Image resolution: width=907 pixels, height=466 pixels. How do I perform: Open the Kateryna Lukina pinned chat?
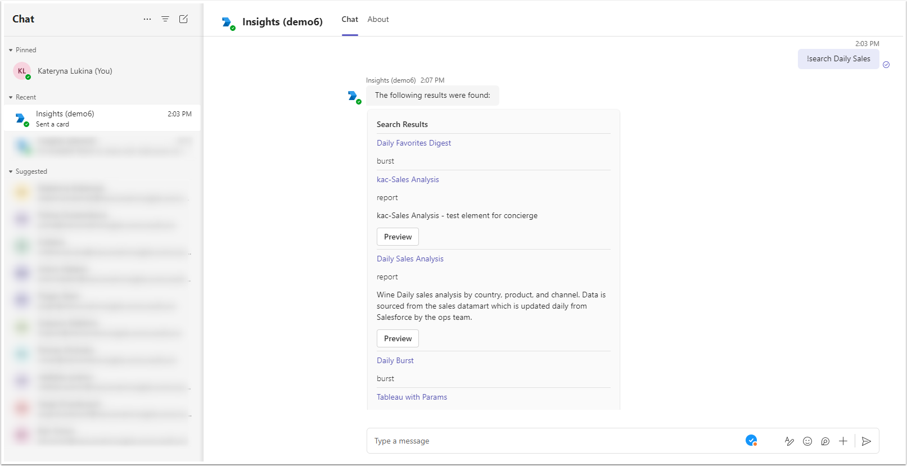pyautogui.click(x=75, y=71)
